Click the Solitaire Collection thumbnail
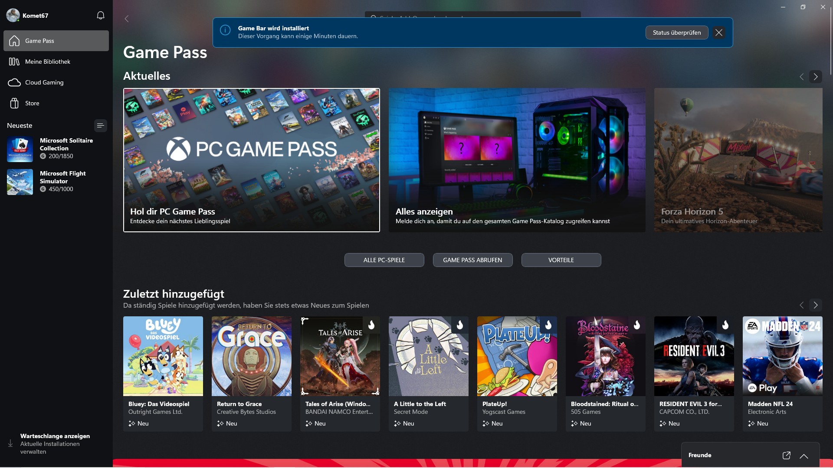Screen dimensions: 833x468 pyautogui.click(x=20, y=149)
